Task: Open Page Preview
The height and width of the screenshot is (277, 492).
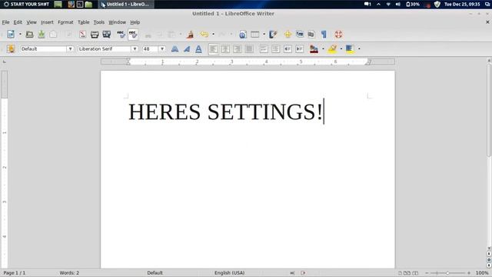Action: pos(107,34)
